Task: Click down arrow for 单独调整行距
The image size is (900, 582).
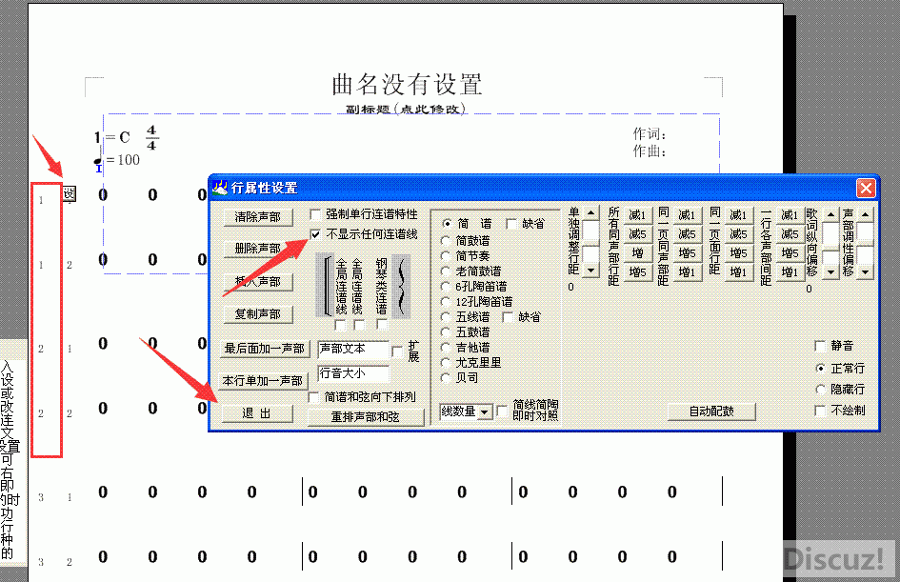Action: coord(590,270)
